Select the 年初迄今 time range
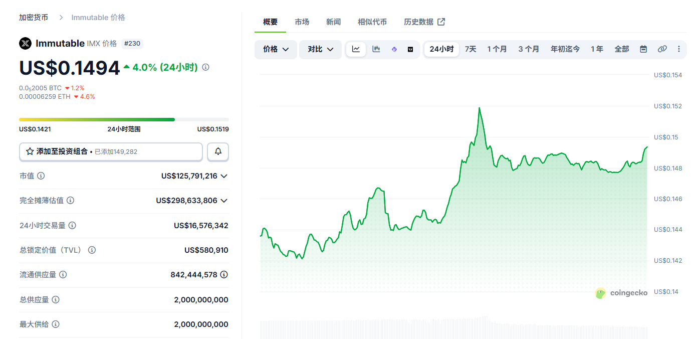The height and width of the screenshot is (339, 697). pos(565,49)
